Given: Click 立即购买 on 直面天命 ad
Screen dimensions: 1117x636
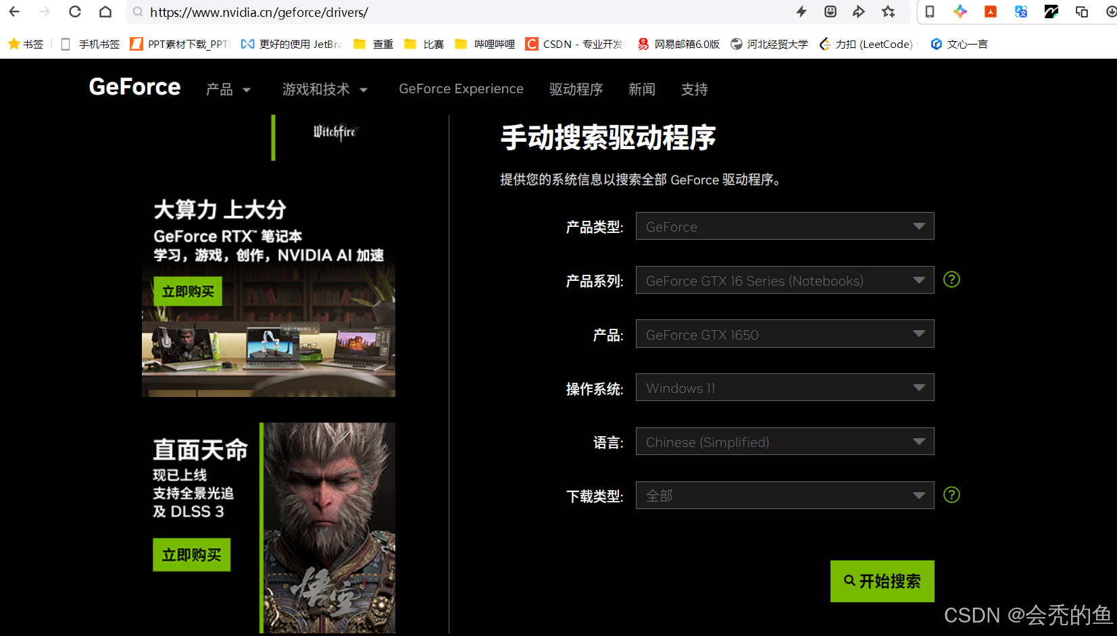Looking at the screenshot, I should [x=192, y=555].
